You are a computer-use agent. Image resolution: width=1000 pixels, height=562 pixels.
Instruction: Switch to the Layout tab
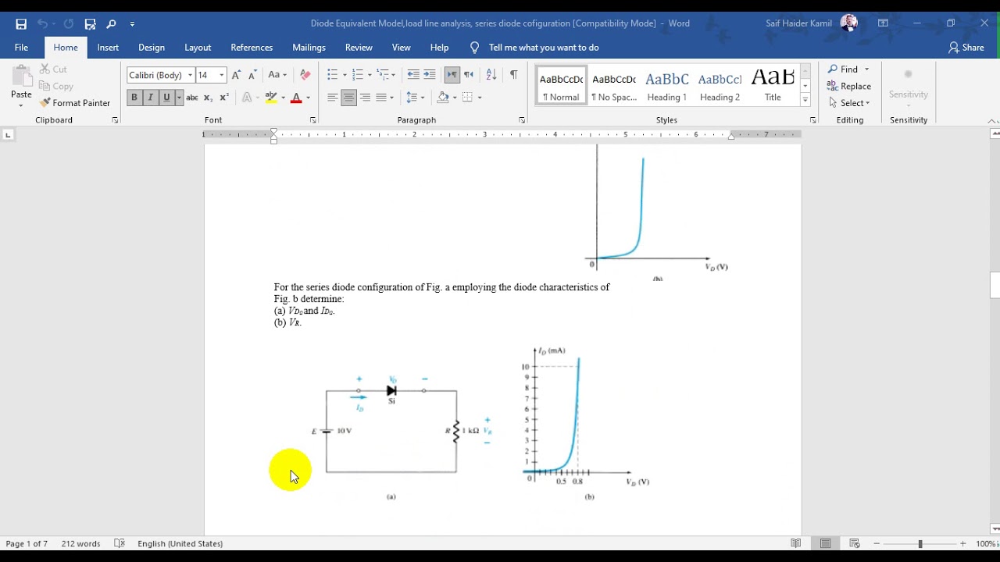(198, 48)
